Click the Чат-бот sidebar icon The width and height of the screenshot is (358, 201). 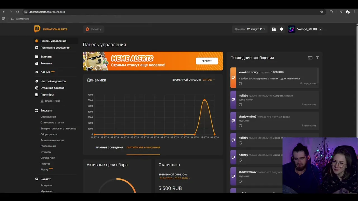coord(37,179)
